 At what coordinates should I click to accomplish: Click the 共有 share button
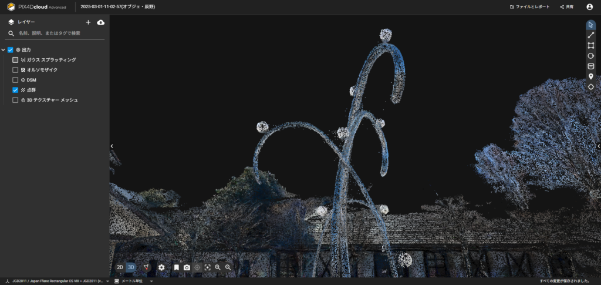[x=566, y=7]
